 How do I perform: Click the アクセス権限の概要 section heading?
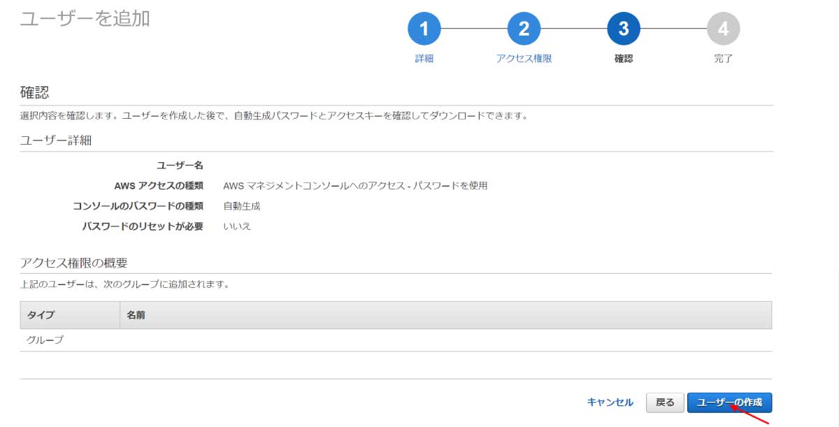[74, 263]
